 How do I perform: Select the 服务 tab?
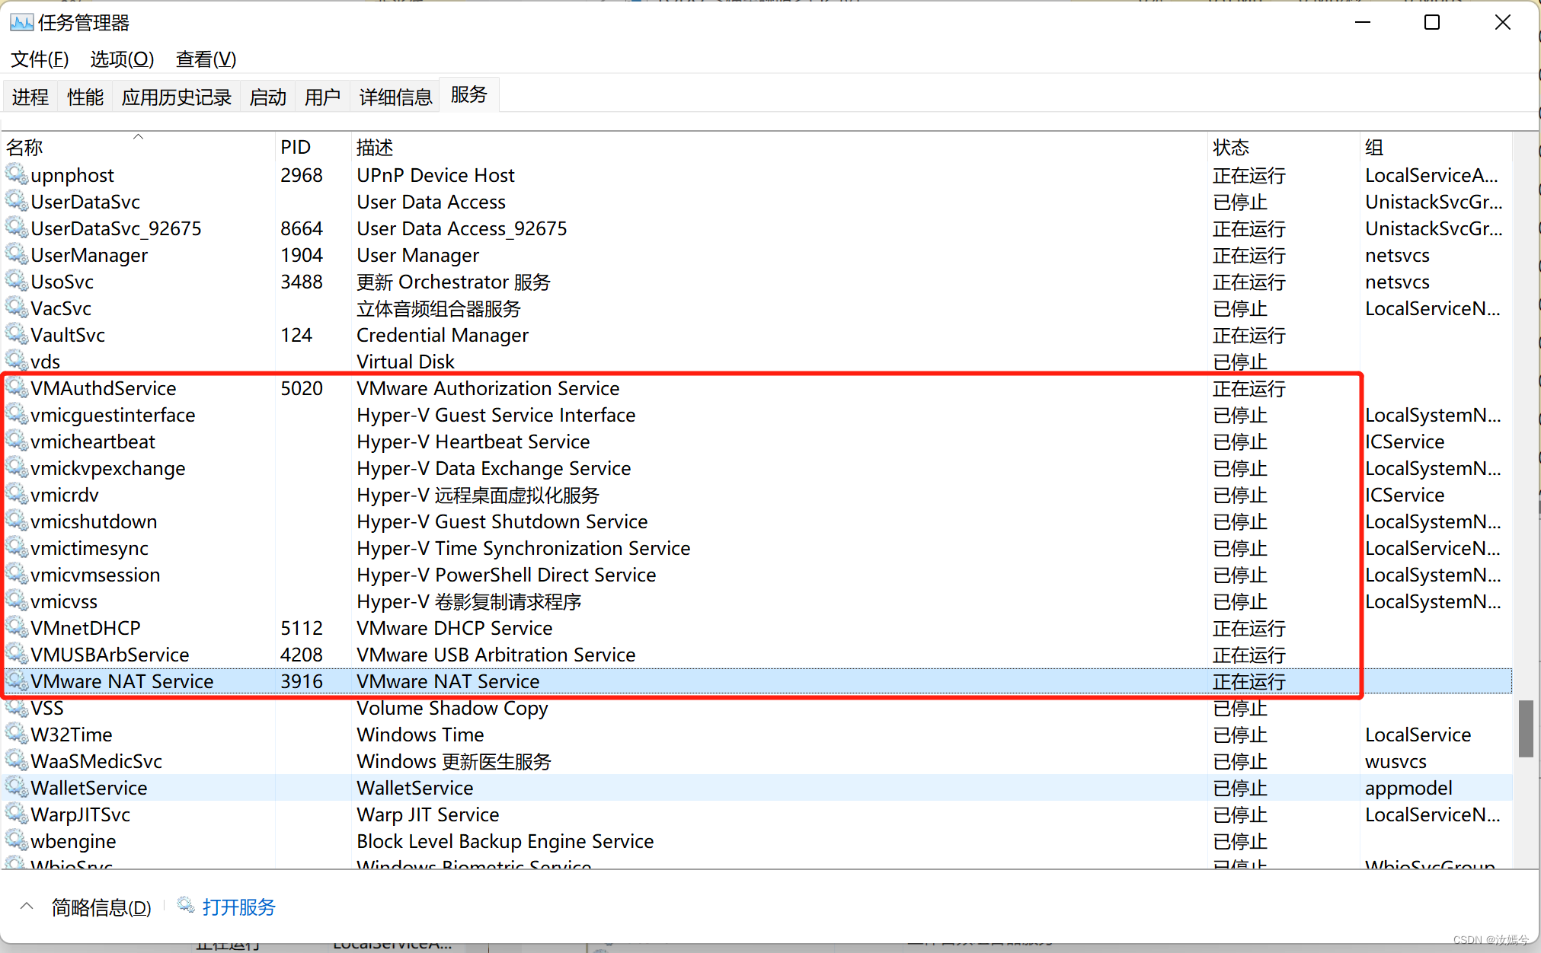tap(469, 94)
